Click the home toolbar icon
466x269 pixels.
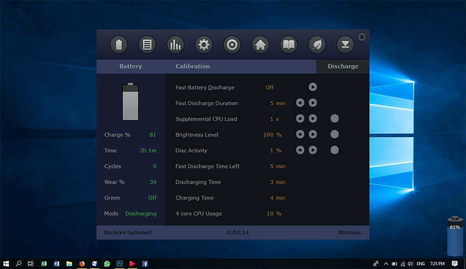pyautogui.click(x=260, y=45)
